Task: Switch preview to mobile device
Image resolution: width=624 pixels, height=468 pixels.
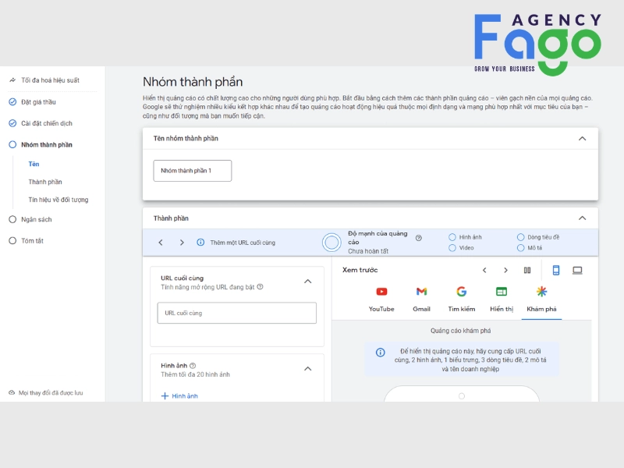Action: click(556, 270)
